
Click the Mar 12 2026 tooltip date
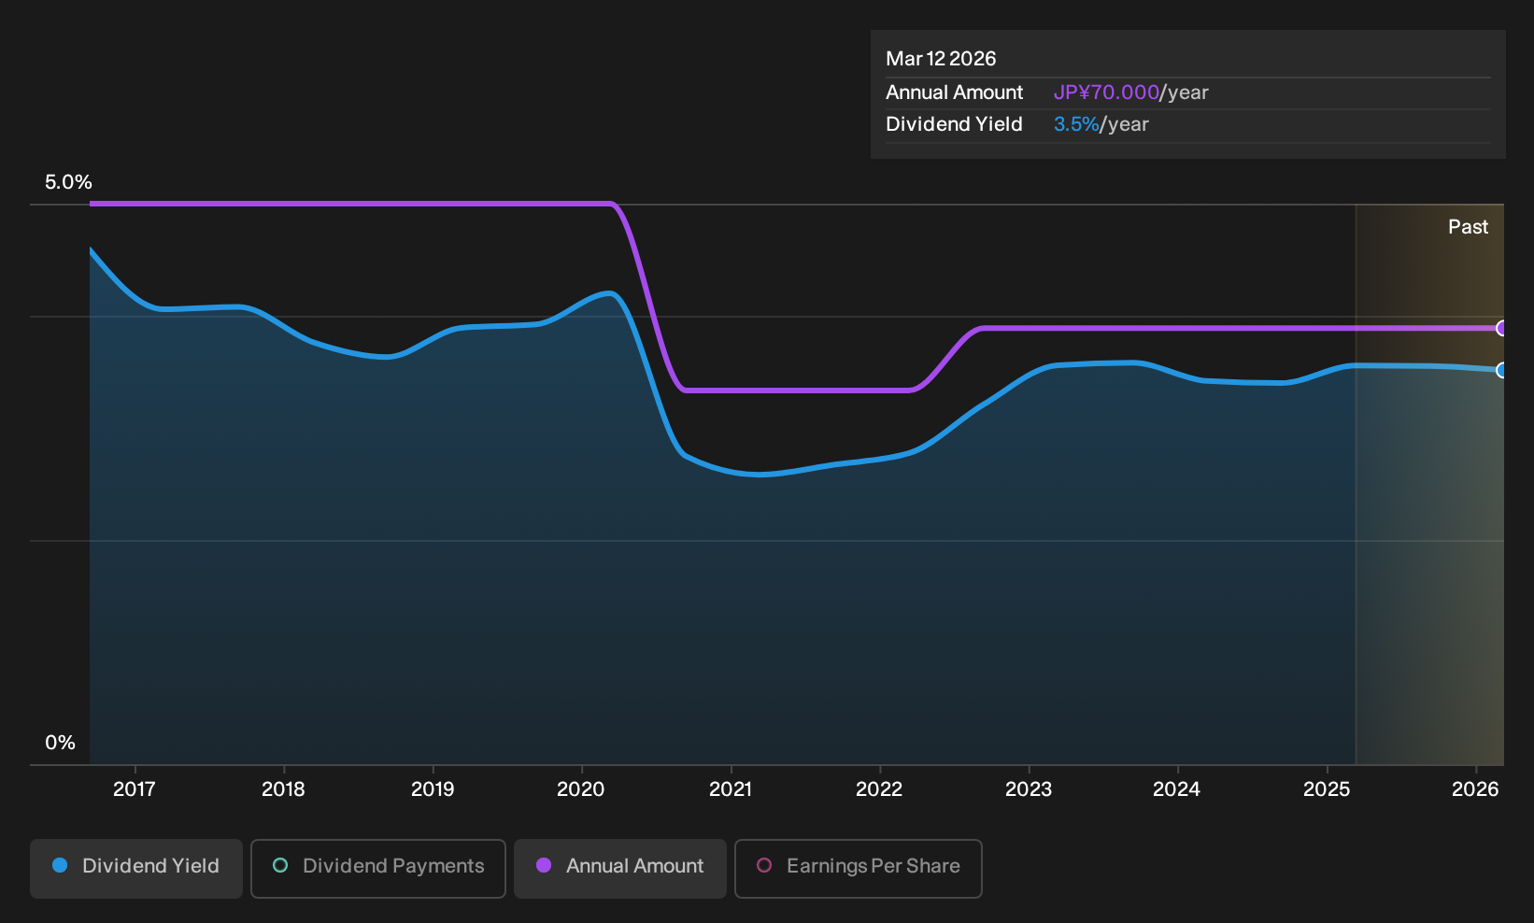click(941, 59)
